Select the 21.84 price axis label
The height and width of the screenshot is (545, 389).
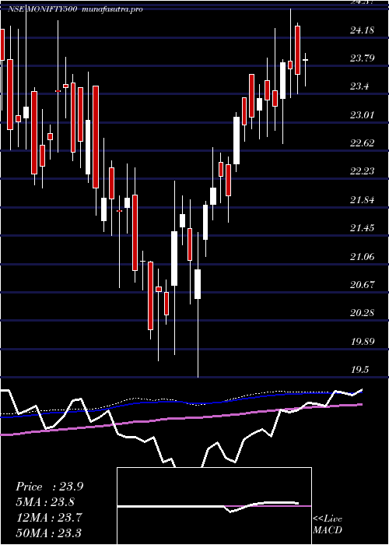(362, 200)
